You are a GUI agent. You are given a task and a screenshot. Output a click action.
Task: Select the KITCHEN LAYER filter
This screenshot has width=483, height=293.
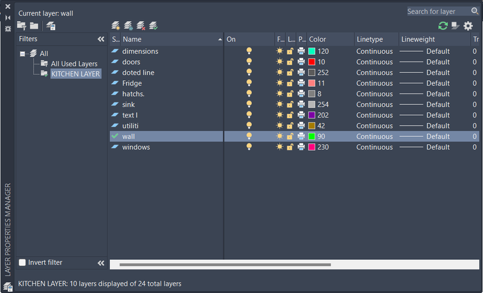75,74
